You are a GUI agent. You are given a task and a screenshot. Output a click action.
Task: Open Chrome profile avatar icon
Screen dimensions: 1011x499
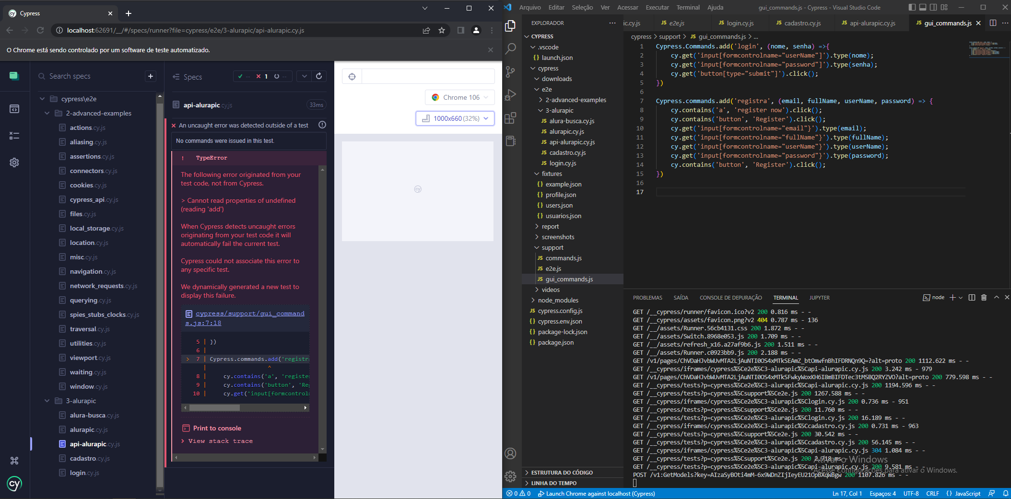pos(476,30)
